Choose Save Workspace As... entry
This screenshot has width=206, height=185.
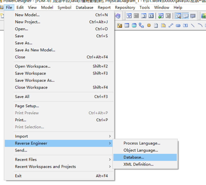[59, 80]
